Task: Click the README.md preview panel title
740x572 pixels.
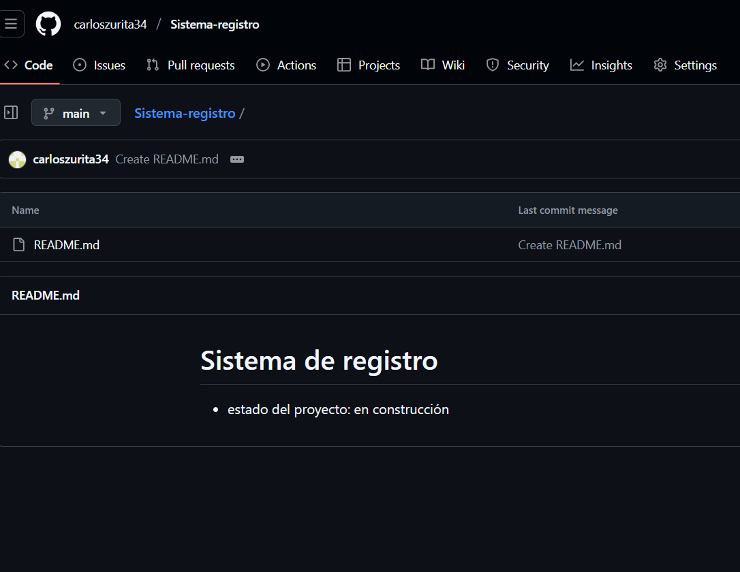Action: pos(46,296)
